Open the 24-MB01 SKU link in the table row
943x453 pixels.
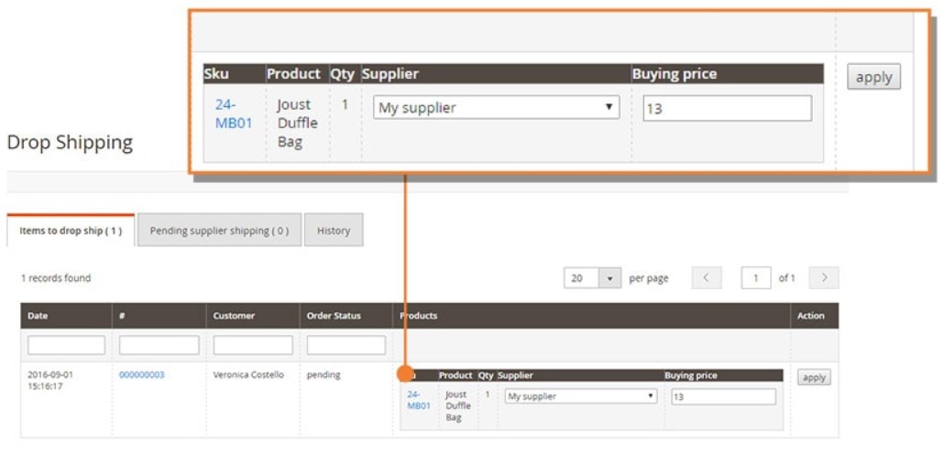(x=419, y=400)
